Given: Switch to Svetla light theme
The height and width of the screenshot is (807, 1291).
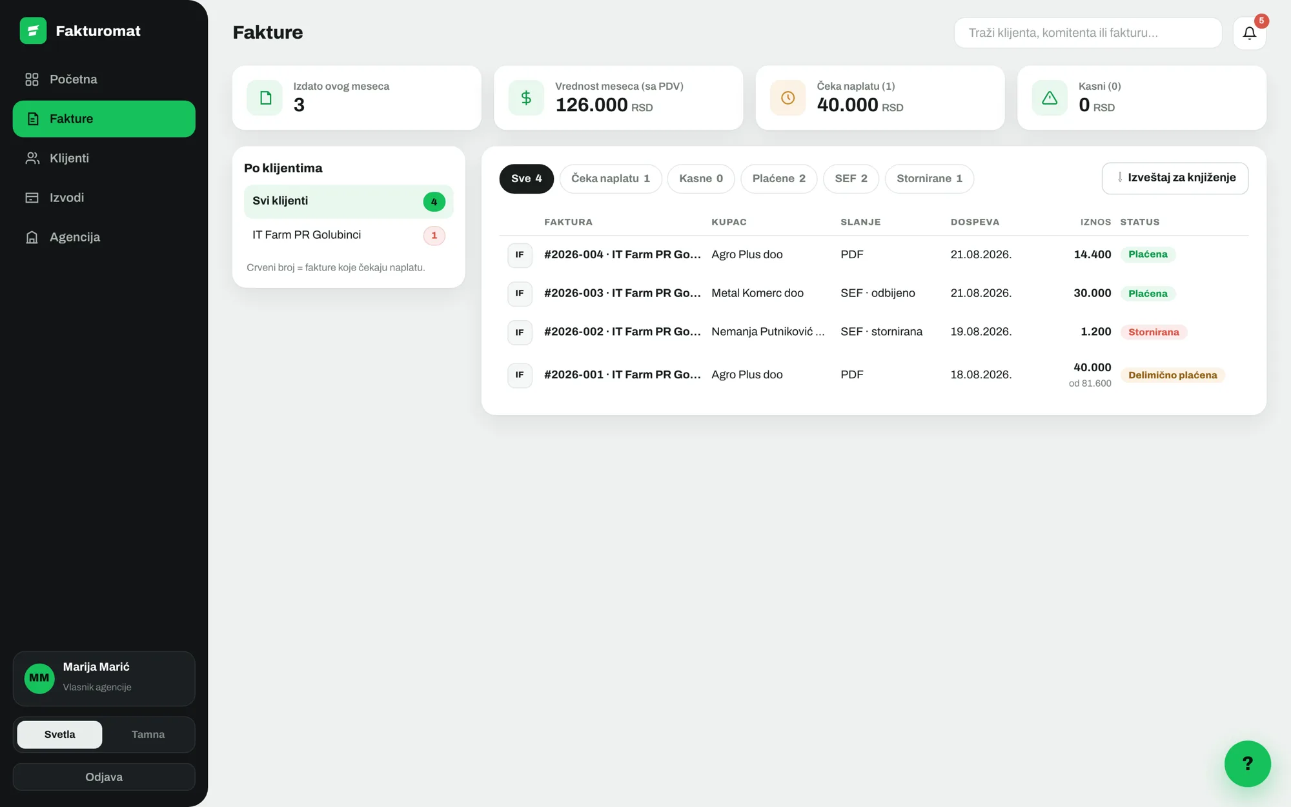Looking at the screenshot, I should (x=59, y=734).
